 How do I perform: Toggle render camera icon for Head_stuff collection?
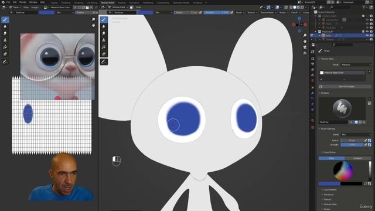[x=371, y=32]
